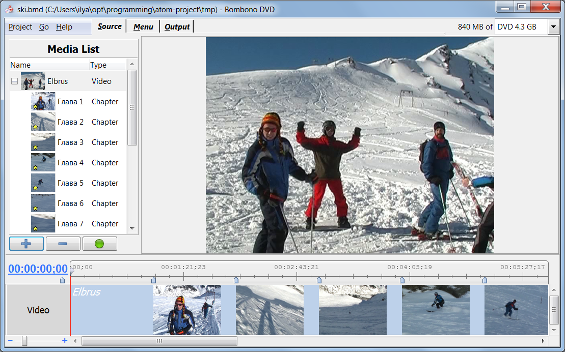Click the Глава 4 chapter thumbnail icon
565x352 pixels.
43,163
